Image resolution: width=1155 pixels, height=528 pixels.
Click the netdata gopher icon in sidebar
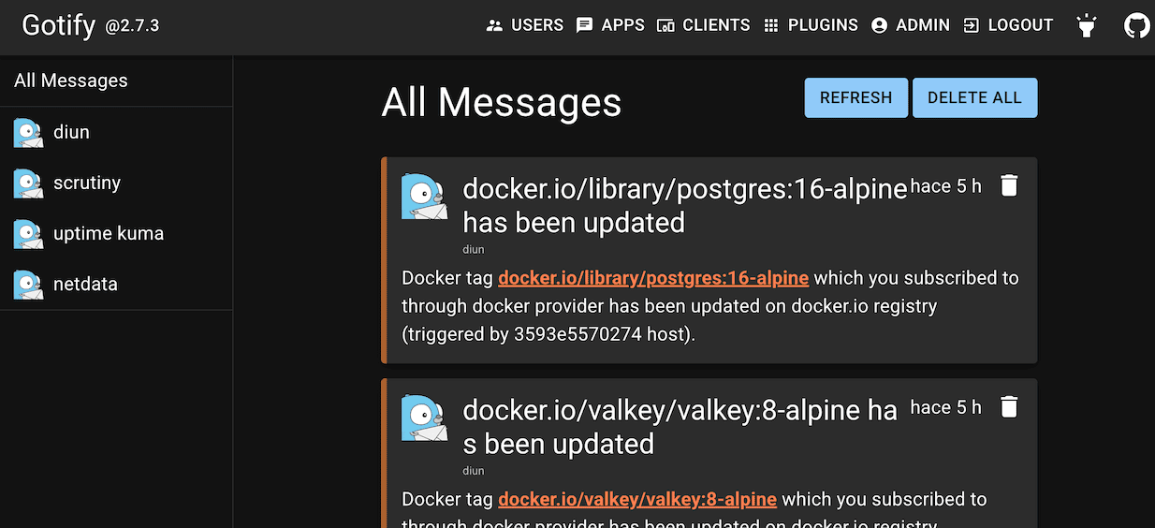28,285
